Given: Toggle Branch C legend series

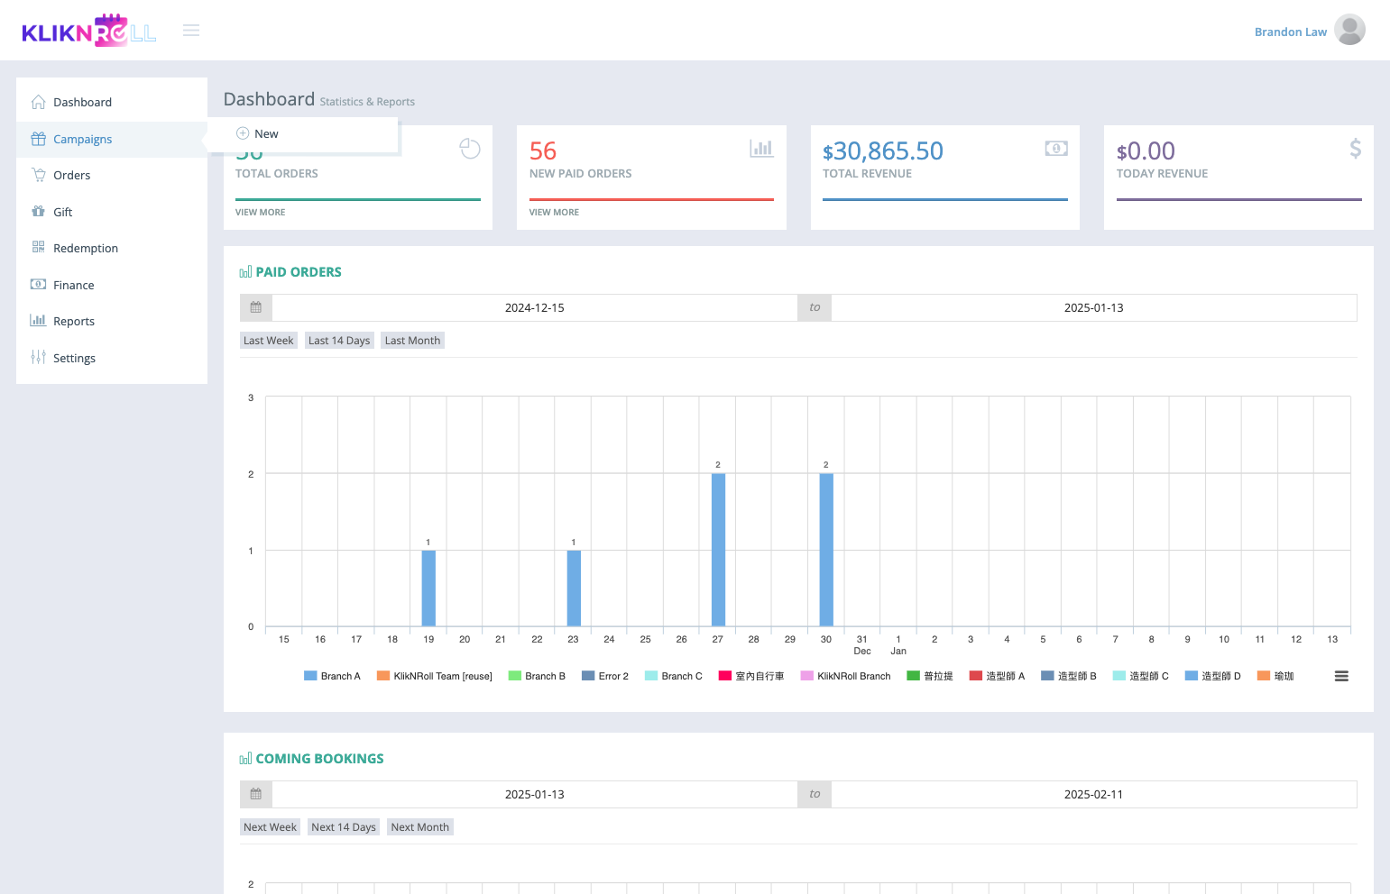Looking at the screenshot, I should 674,676.
